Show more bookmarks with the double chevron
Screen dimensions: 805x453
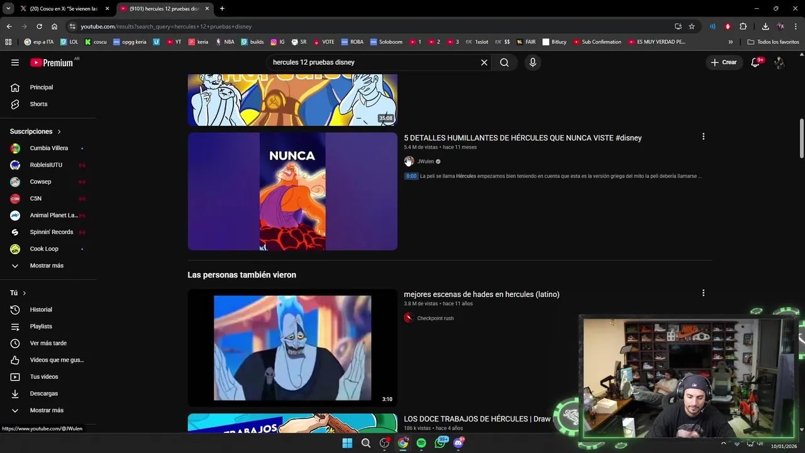[x=730, y=42]
